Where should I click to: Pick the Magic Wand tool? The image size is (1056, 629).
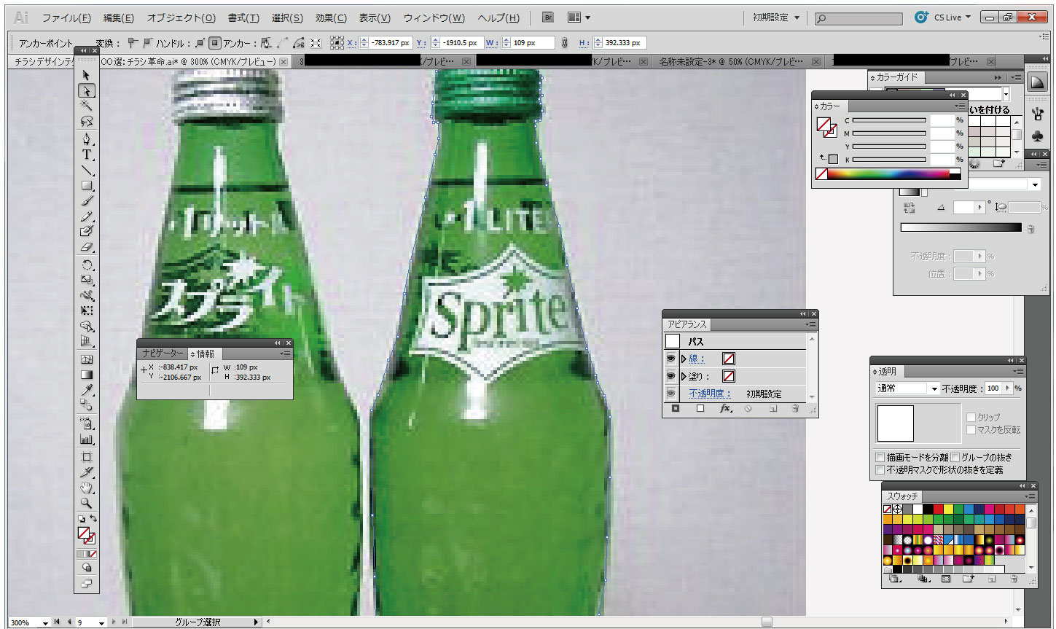point(87,106)
